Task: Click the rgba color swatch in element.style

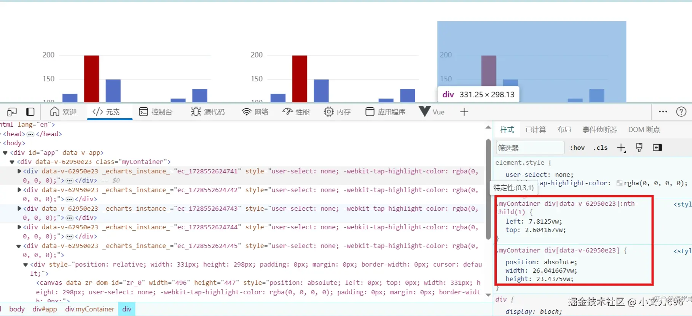Action: click(x=619, y=183)
